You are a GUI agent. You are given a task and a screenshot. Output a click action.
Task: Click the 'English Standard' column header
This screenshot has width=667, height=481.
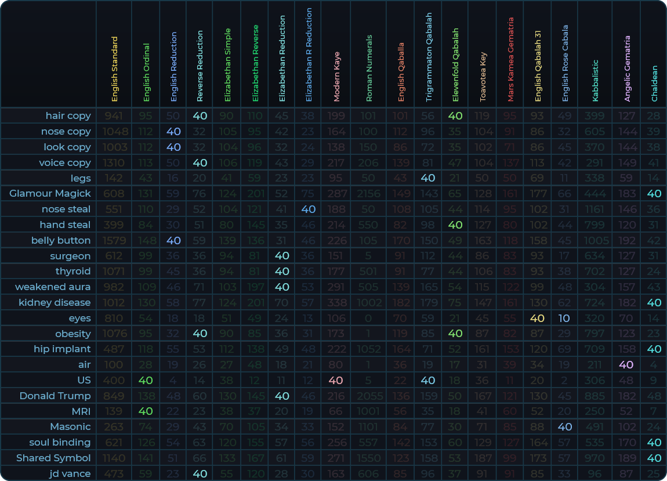click(114, 70)
